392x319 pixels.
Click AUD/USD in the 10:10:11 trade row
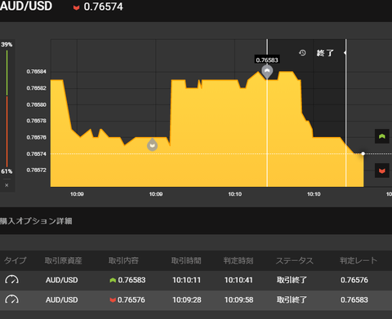point(62,280)
